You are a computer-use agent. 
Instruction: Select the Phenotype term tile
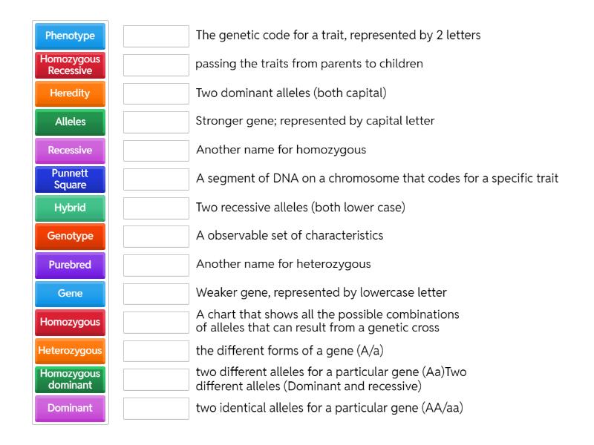(70, 35)
